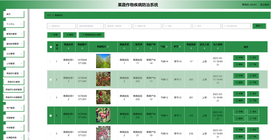
Task: Click 退出登录 logout link
Action: [x=265, y=5]
